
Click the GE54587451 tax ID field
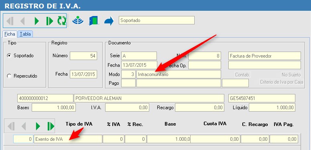point(262,98)
